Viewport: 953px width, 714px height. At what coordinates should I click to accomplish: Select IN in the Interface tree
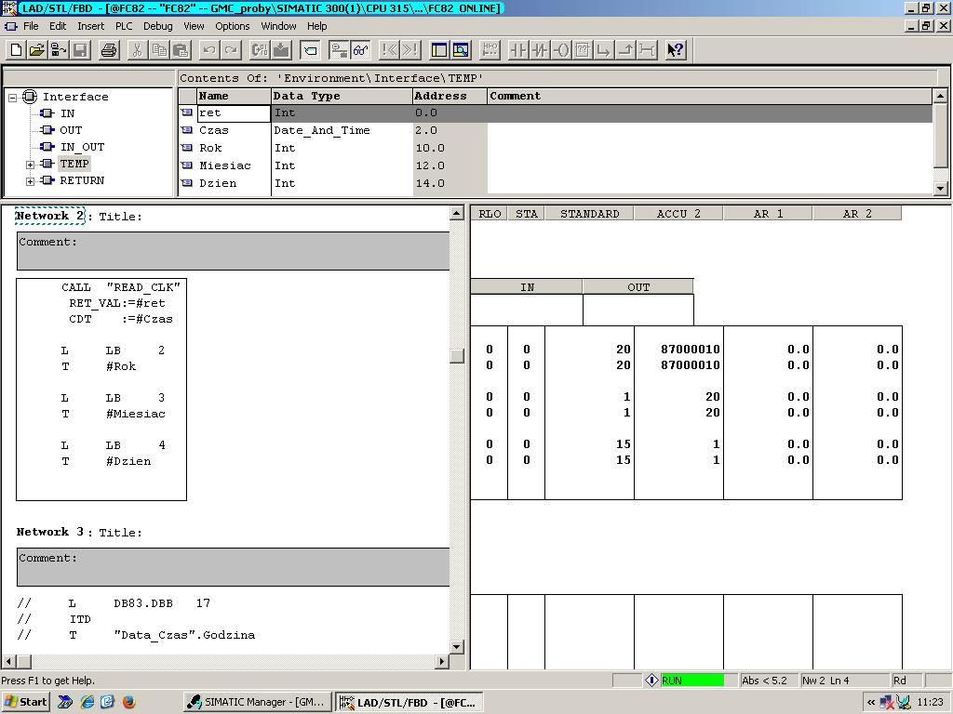67,113
